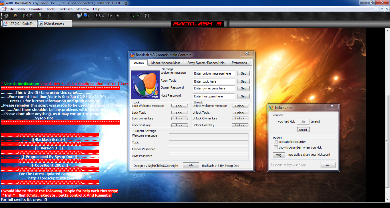This screenshot has height=208, width=390.
Task: Click Lock for owner key
Action: (x=179, y=118)
